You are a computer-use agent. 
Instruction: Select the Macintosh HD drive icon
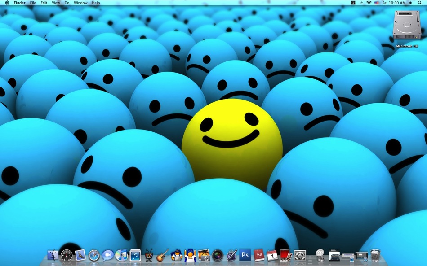[407, 25]
